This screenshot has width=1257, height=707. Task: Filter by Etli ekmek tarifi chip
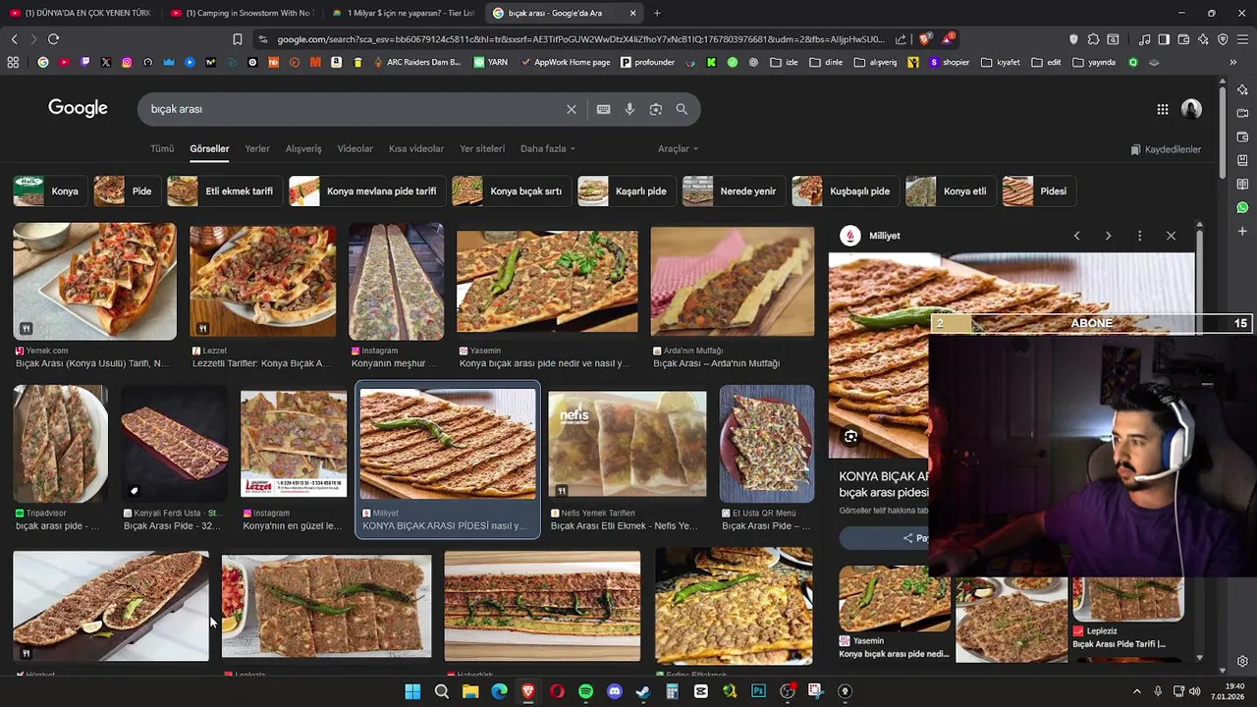click(x=225, y=191)
